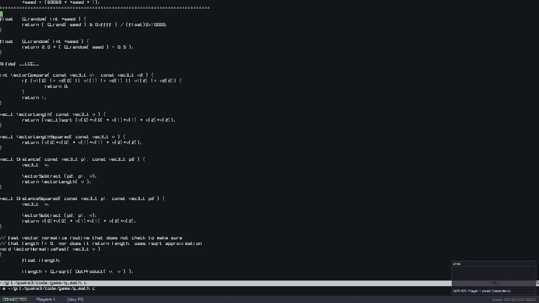This screenshot has height=303, width=539.
Task: Click the '// fast vector normalize routine' comment
Action: click(x=91, y=238)
